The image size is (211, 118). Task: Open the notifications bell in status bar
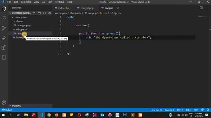(208, 110)
